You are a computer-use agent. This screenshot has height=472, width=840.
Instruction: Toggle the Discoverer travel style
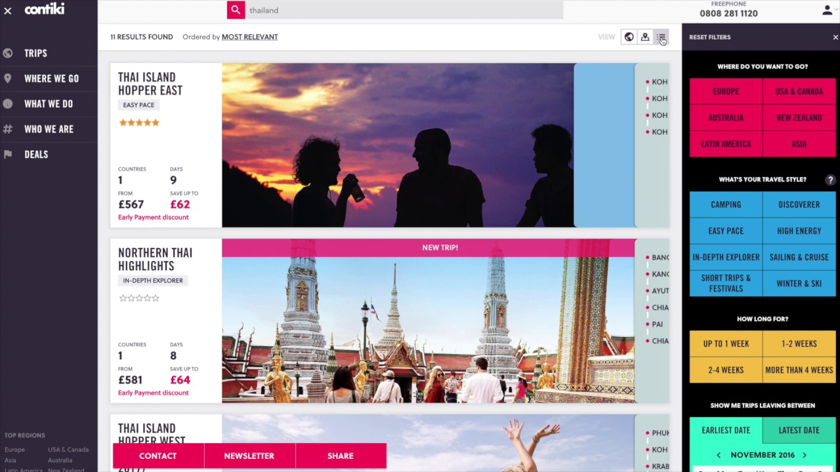[799, 205]
